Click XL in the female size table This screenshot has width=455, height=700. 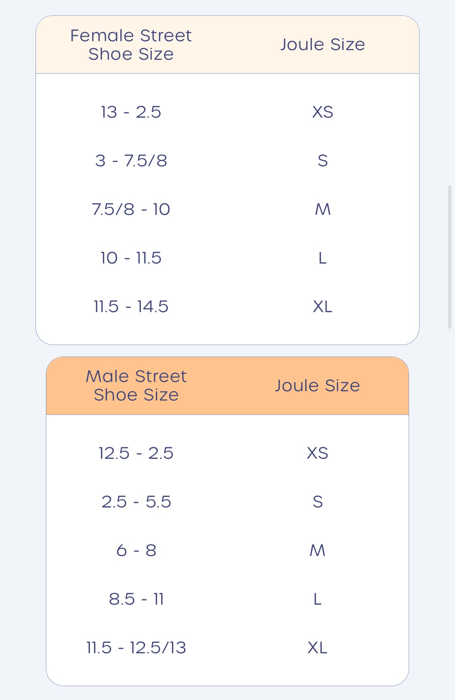point(323,307)
